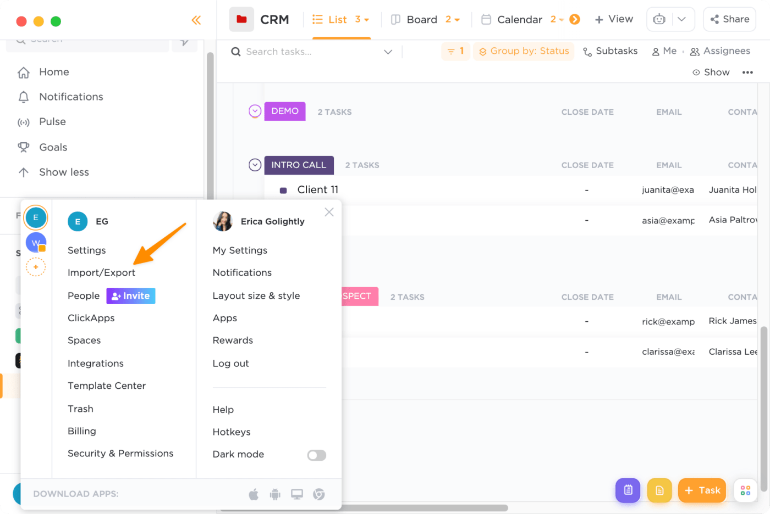
Task: Open Import/Export menu item
Action: pos(101,273)
